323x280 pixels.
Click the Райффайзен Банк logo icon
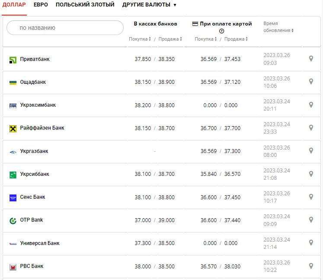point(13,128)
